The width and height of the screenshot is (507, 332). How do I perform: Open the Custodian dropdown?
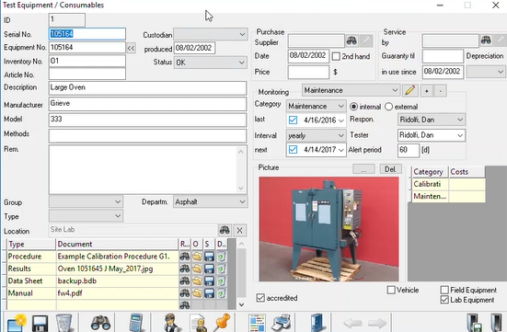tap(211, 34)
